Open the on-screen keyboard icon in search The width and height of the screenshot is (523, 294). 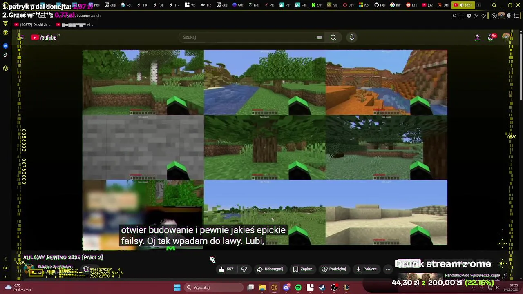tap(319, 37)
